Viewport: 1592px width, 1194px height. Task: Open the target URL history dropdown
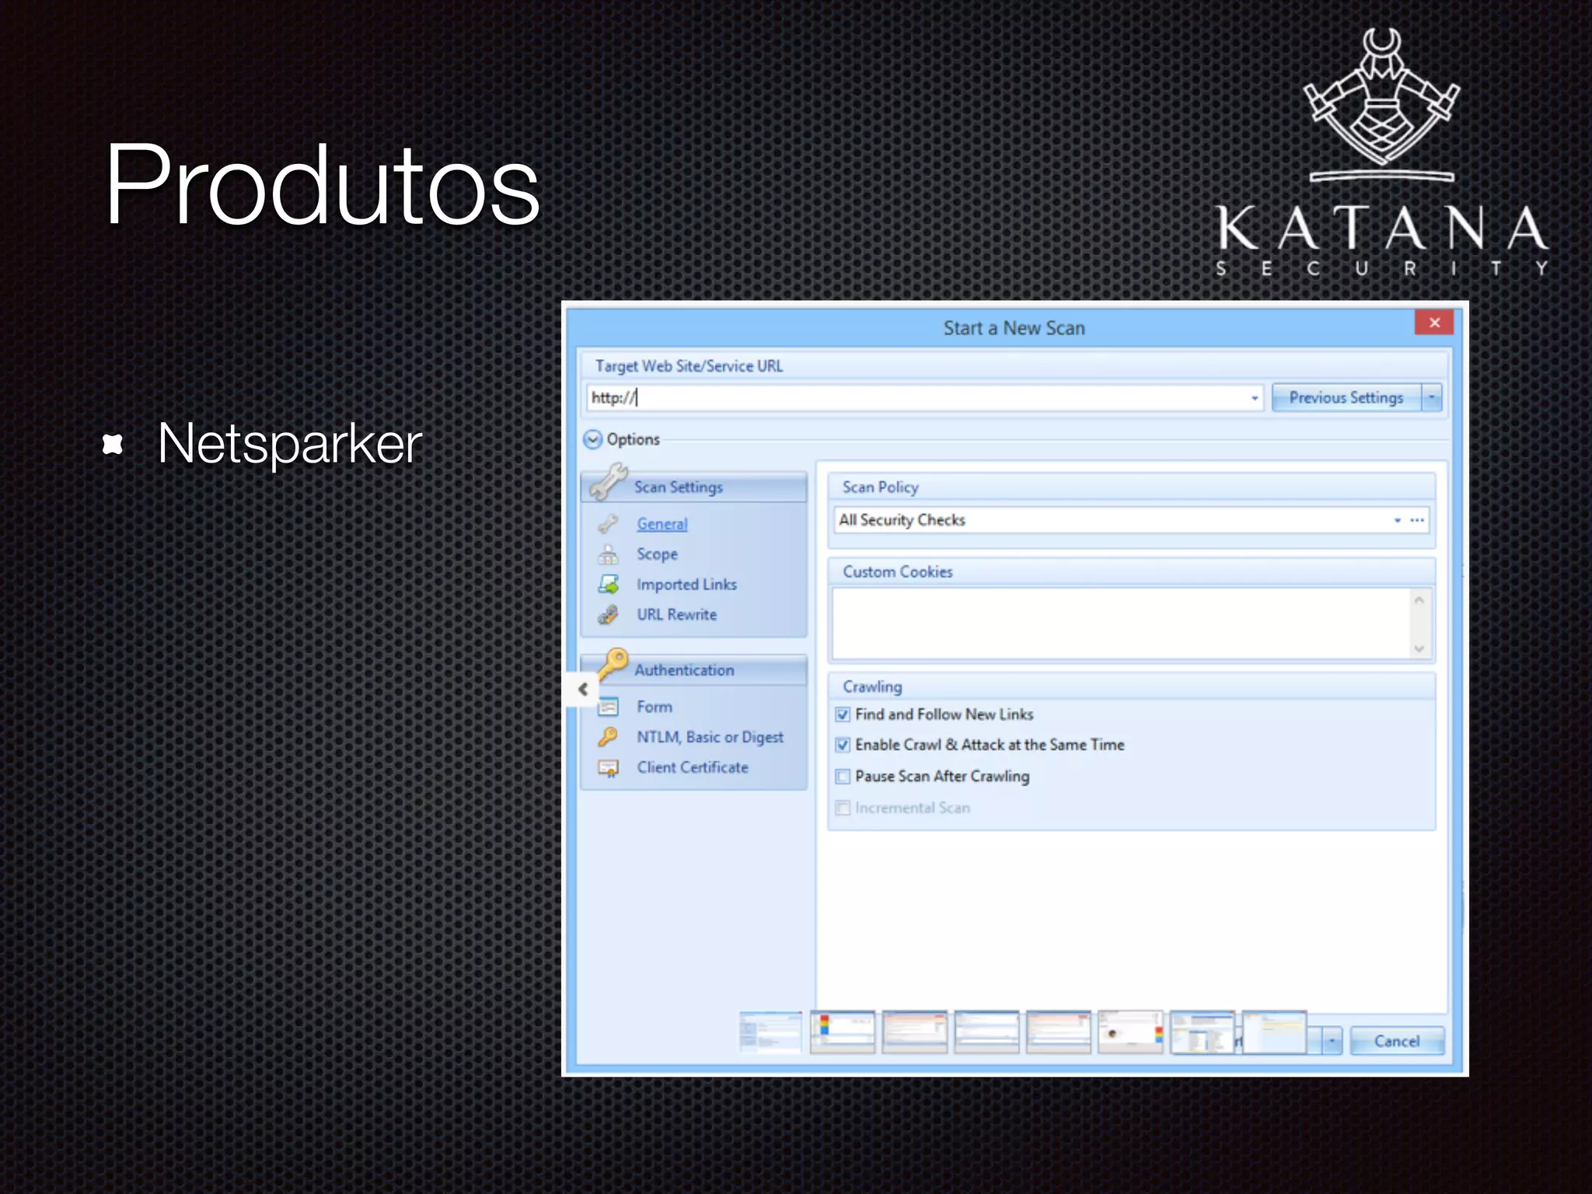1254,398
